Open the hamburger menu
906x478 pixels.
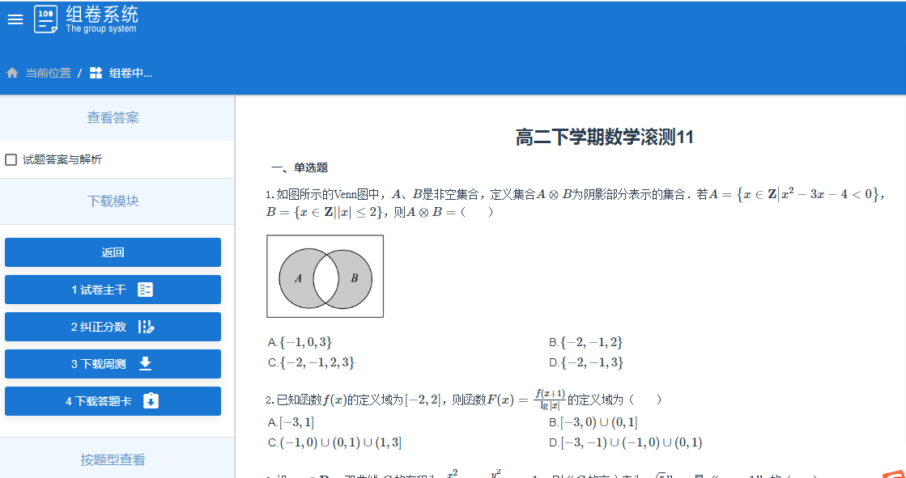tap(15, 19)
